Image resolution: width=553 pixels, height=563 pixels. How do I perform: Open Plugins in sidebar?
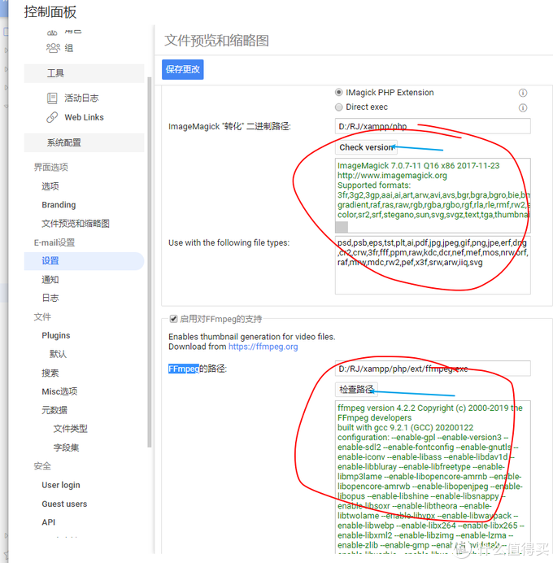(56, 335)
